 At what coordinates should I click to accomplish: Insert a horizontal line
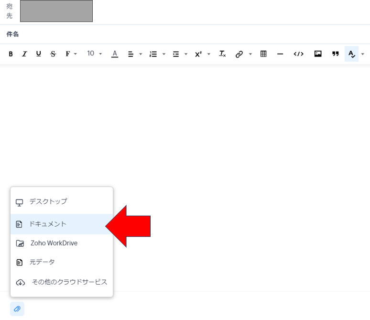pos(280,54)
